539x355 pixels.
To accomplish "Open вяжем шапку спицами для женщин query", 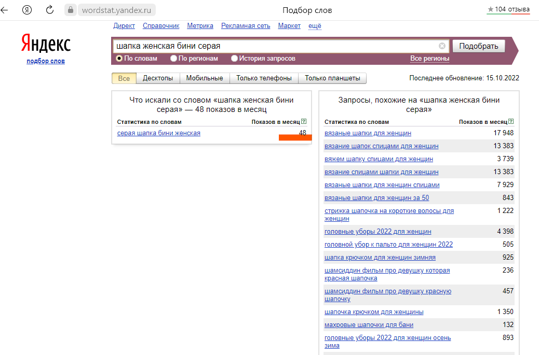I will (379, 159).
